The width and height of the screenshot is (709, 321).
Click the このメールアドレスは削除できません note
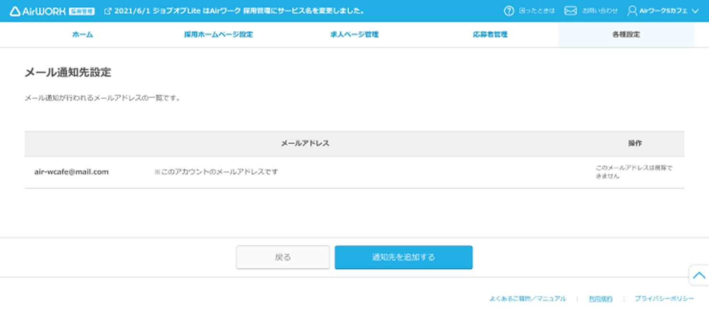click(634, 172)
